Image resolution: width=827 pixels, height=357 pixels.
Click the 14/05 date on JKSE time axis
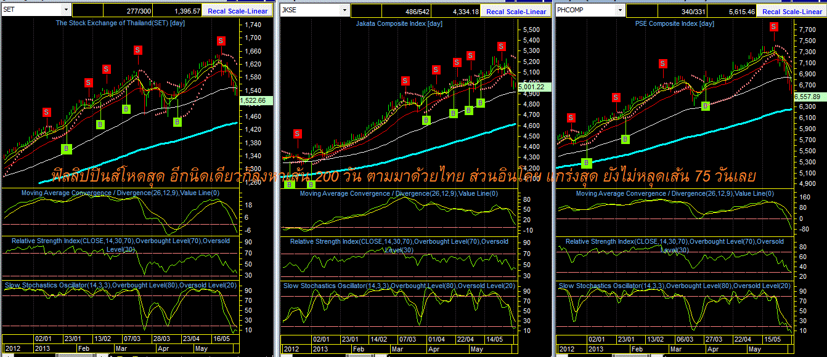(495, 339)
